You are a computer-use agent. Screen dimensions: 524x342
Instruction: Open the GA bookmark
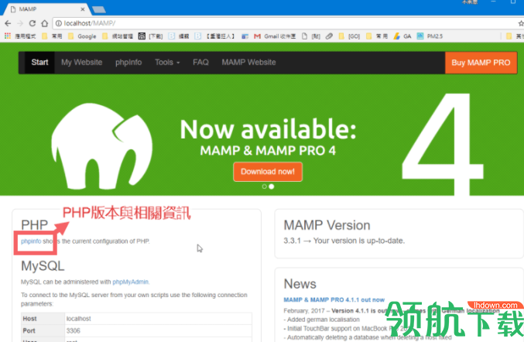pyautogui.click(x=402, y=36)
